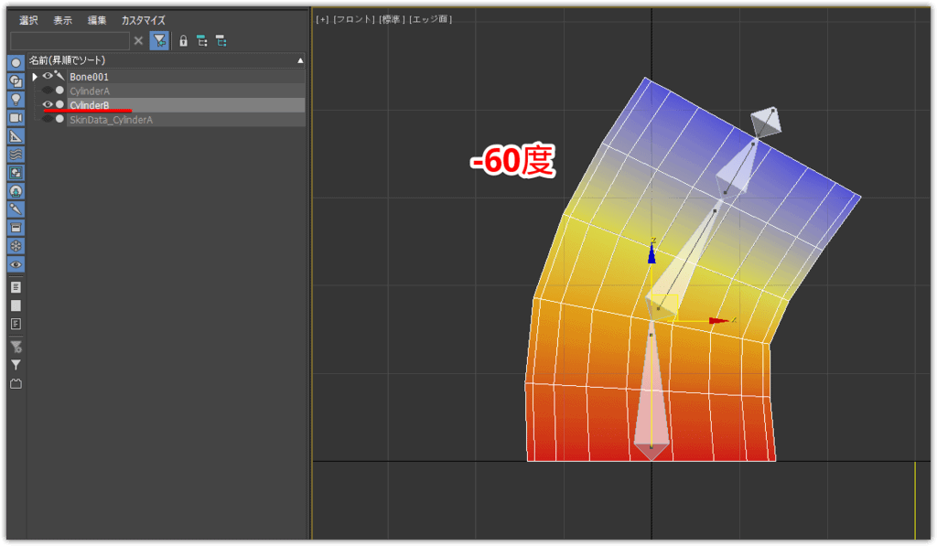Open the カスタマイズ menu
This screenshot has height=546, width=937.
click(x=143, y=20)
